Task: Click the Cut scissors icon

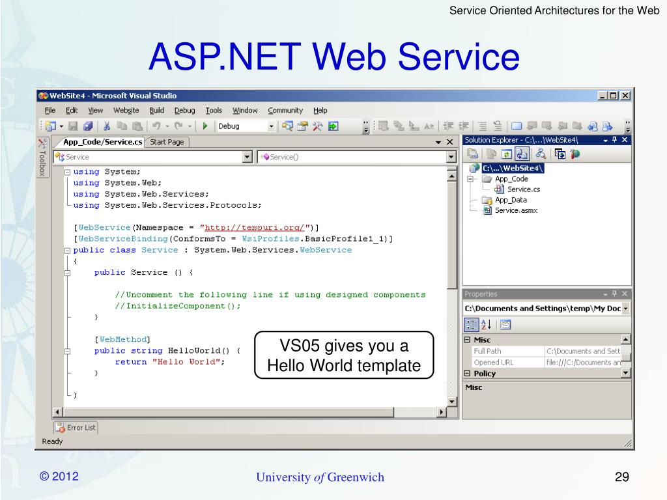Action: [x=107, y=126]
